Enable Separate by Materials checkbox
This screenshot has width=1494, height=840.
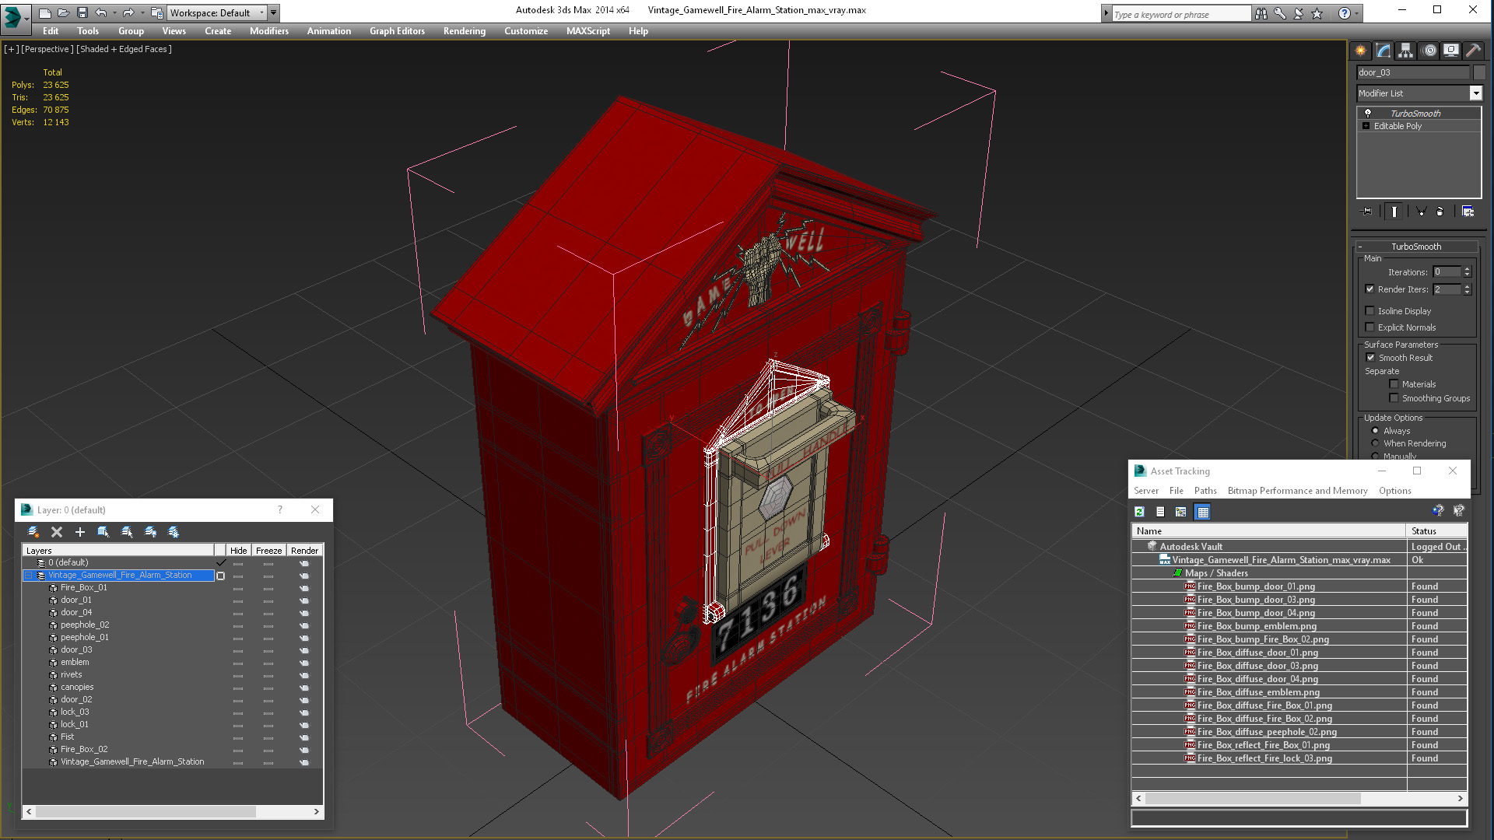[1394, 384]
